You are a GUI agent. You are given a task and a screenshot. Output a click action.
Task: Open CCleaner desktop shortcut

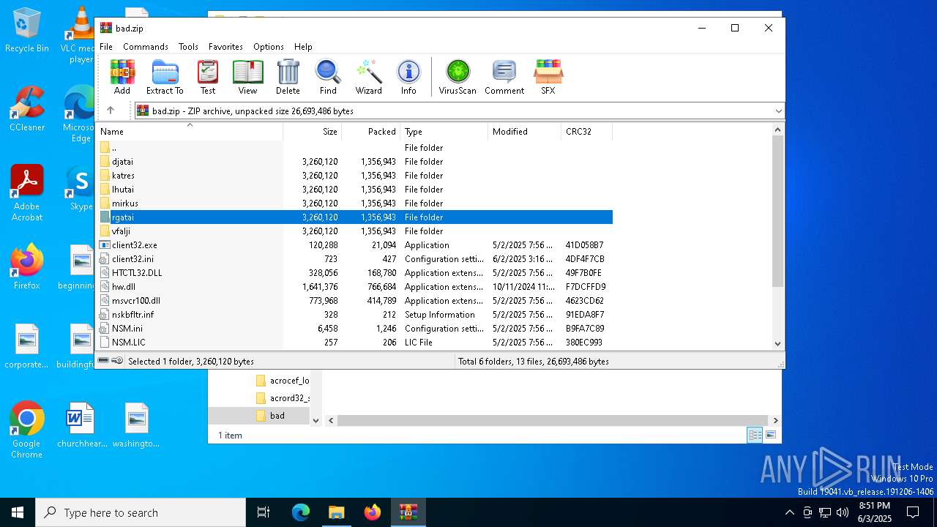tap(27, 110)
